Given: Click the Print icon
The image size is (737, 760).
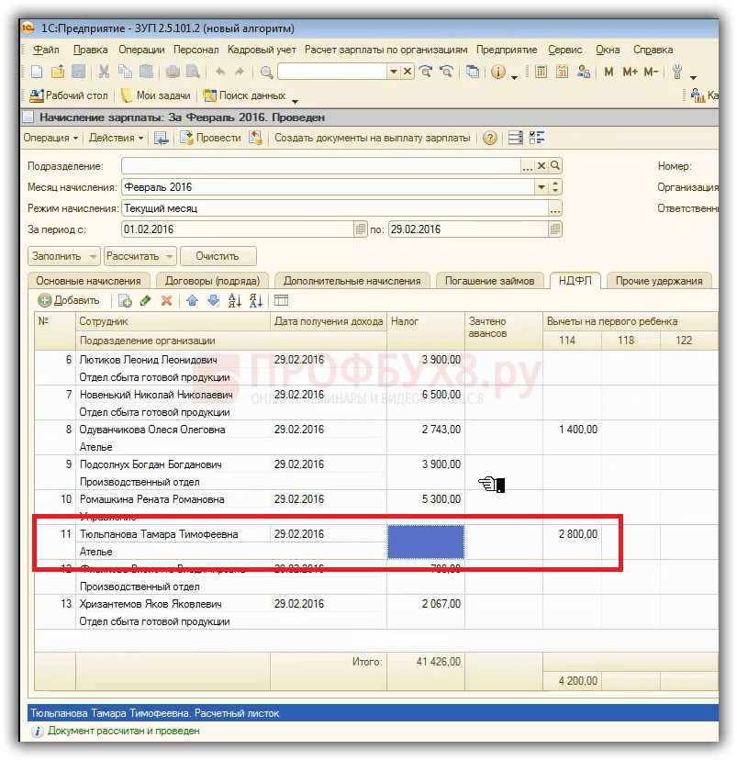Looking at the screenshot, I should click(173, 73).
